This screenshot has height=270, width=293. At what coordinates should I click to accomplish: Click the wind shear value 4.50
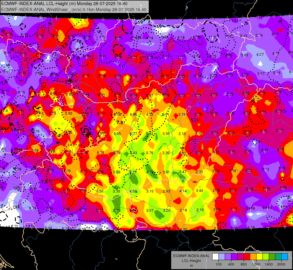(x=133, y=191)
